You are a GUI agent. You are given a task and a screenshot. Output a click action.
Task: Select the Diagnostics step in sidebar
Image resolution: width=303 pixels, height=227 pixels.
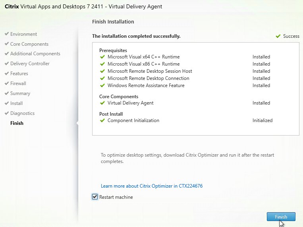tap(22, 113)
